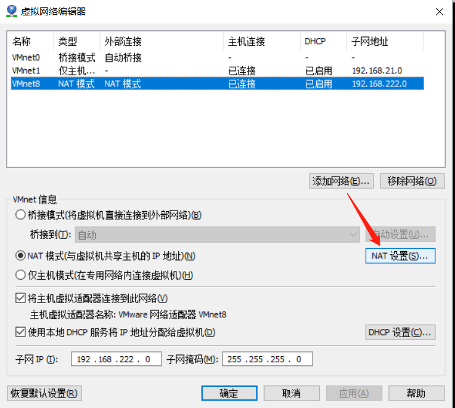Select the 桥接模式 radio button
Image resolution: width=455 pixels, height=408 pixels.
coord(20,215)
